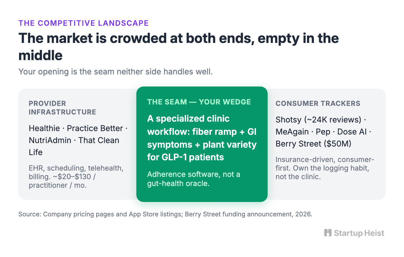Select THE COMPETITIVE LANDSCAPE section label
This screenshot has width=404, height=257.
coord(83,23)
